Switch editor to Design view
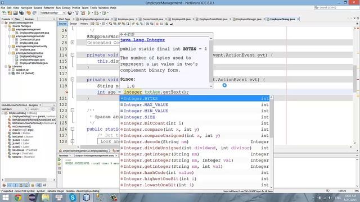The height and width of the screenshot is (202, 360). 73,24
